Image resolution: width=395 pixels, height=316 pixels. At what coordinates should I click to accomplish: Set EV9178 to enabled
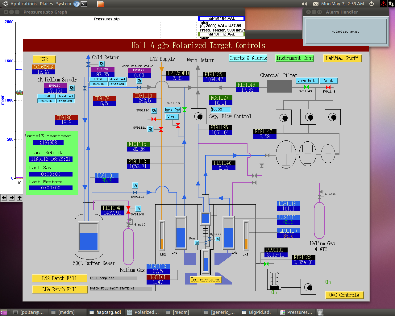[117, 84]
